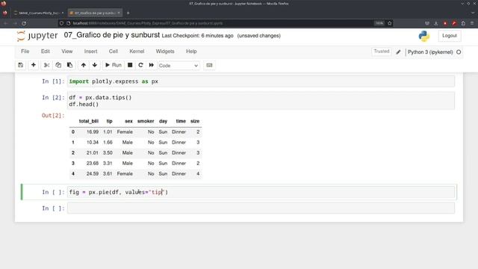
Task: Click the total_bill column header
Action: coord(89,121)
